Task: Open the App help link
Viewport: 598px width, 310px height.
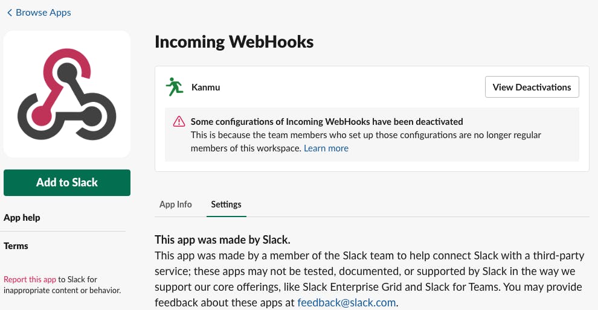Action: pos(22,218)
